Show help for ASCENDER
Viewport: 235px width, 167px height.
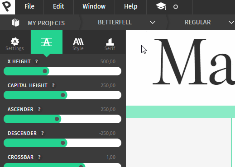[x=39, y=109]
